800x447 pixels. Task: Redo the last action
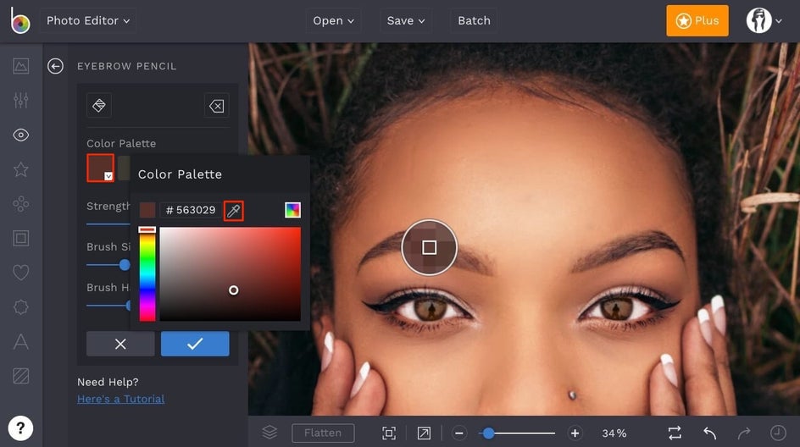click(744, 433)
